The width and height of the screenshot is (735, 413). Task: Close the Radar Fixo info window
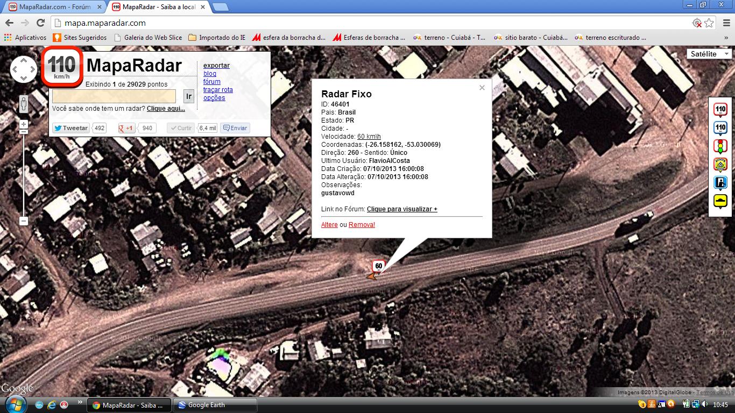482,88
